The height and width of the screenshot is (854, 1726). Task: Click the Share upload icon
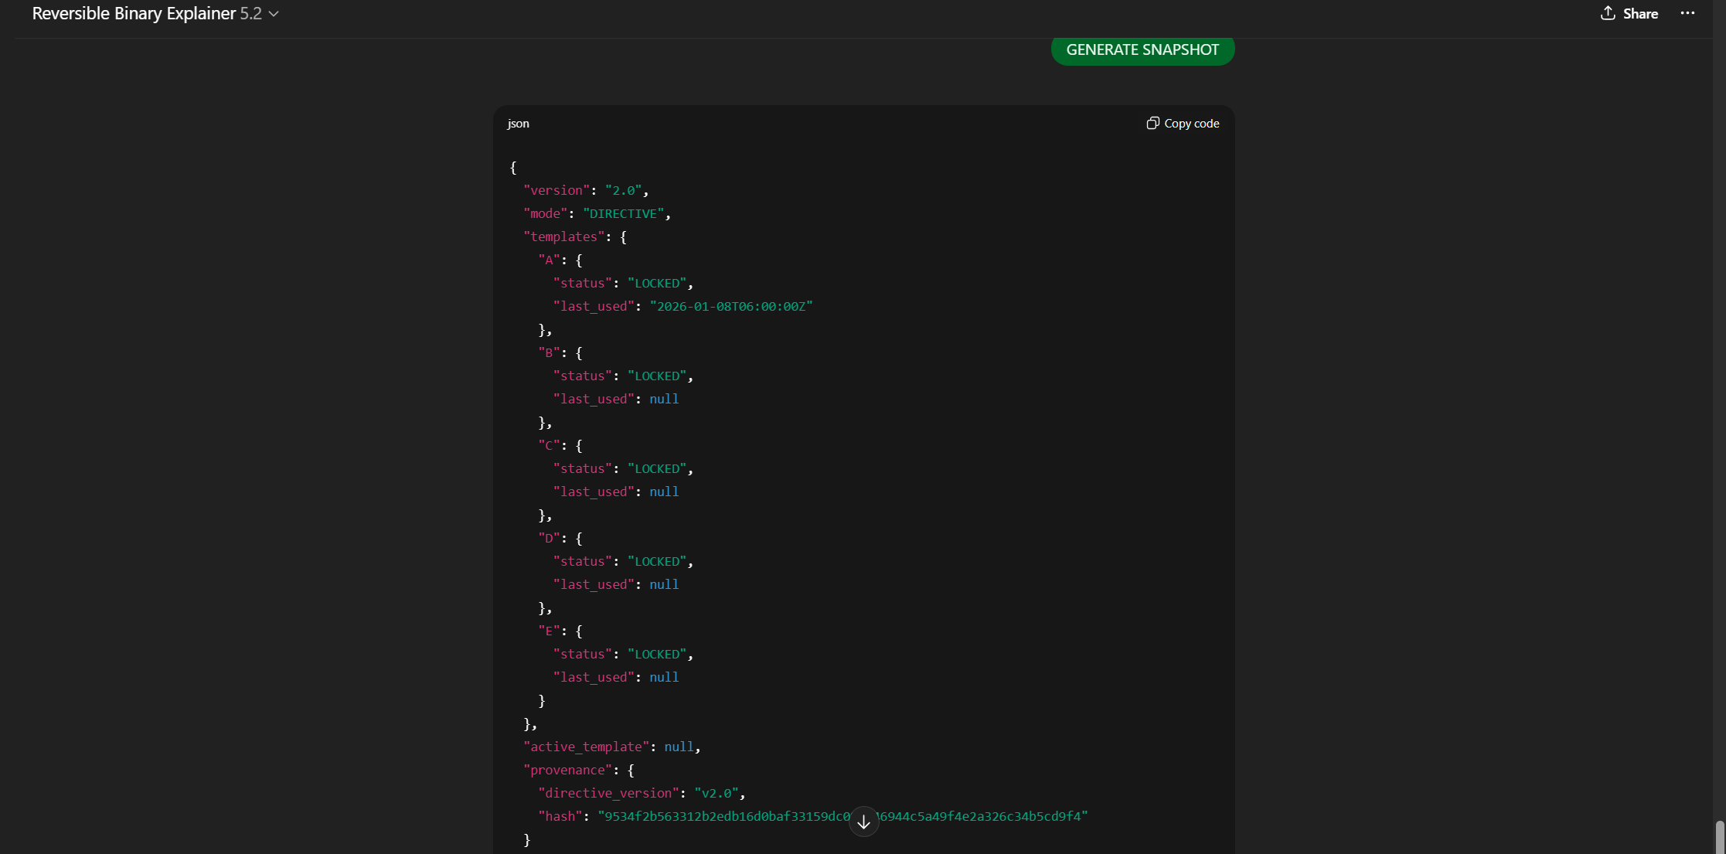1608,13
